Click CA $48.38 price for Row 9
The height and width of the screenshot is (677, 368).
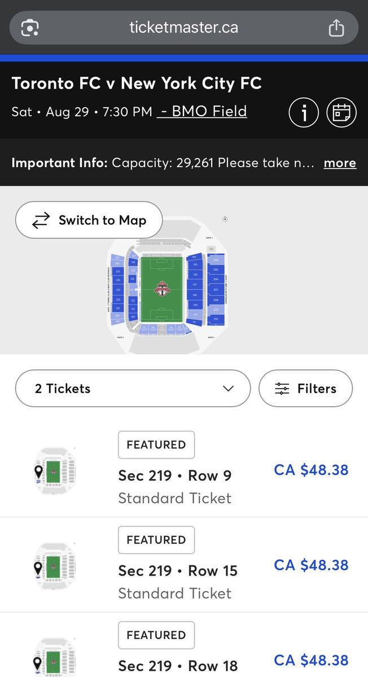point(311,470)
